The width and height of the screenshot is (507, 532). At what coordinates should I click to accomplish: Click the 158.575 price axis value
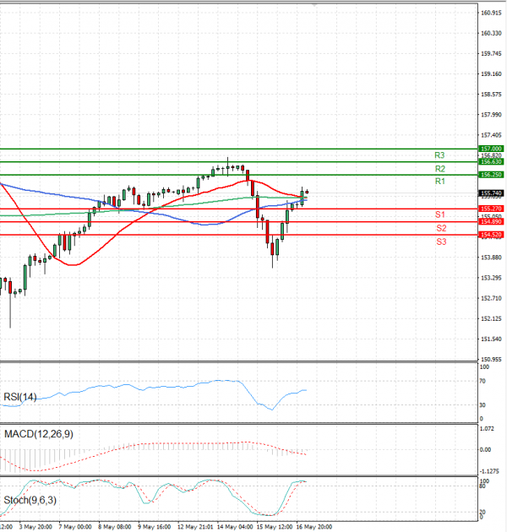point(491,95)
